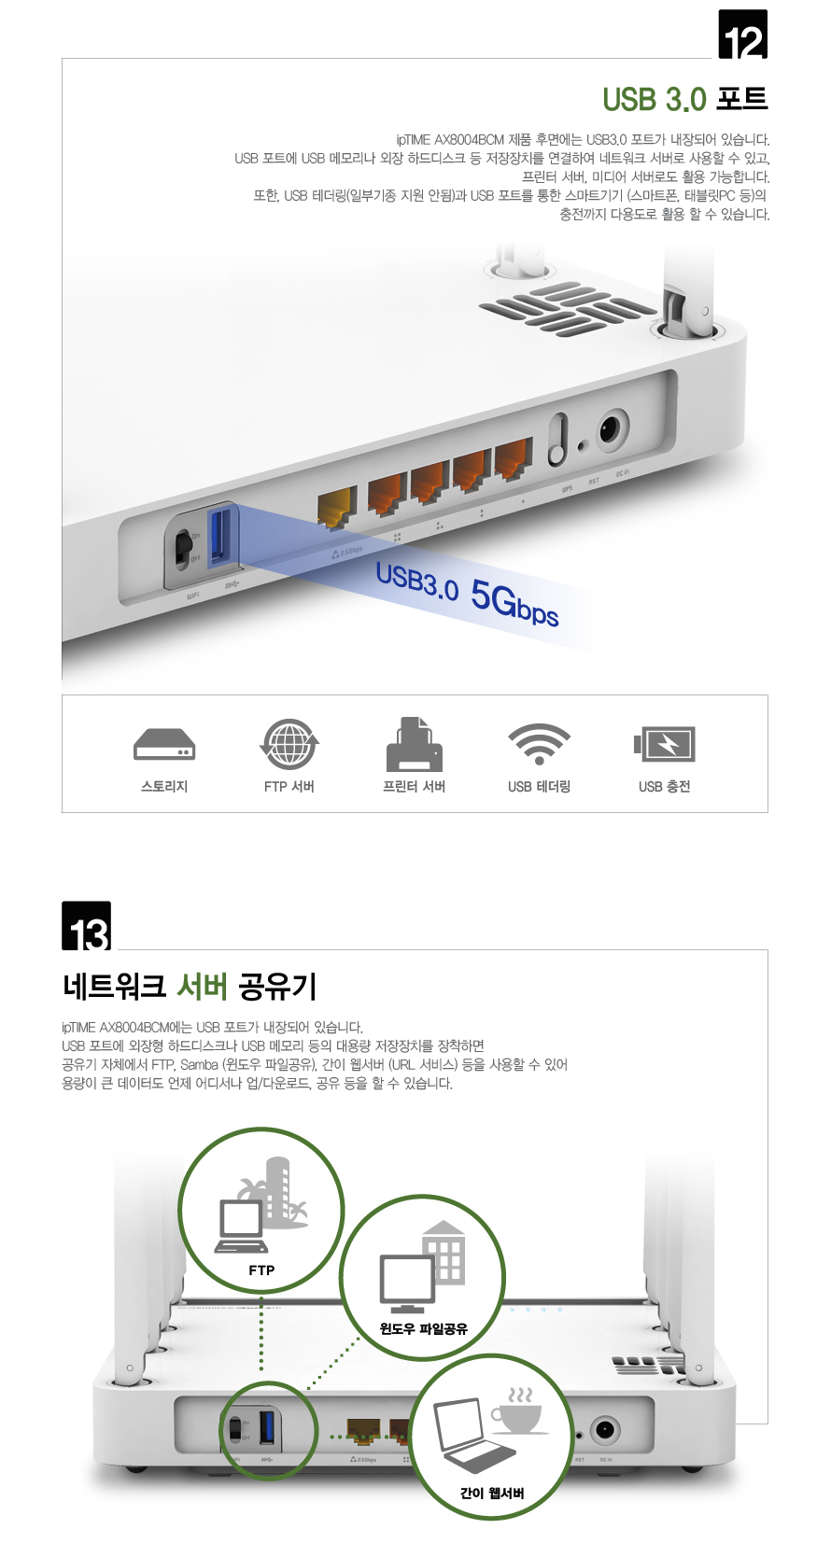Click the power jack on router back
The image size is (831, 1543).
pos(610,430)
